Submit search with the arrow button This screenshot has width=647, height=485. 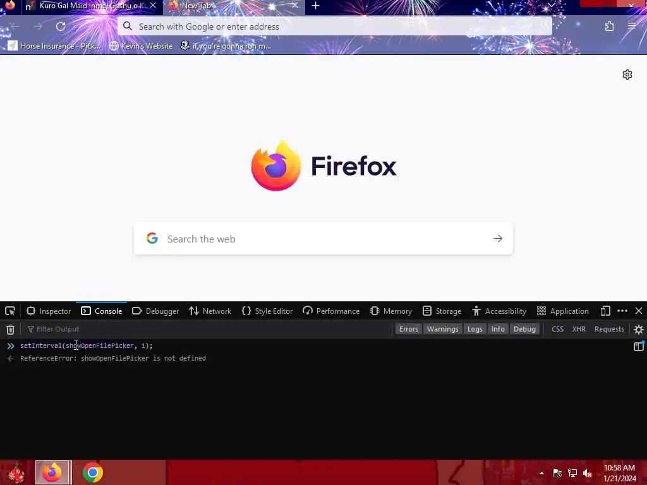tap(498, 238)
